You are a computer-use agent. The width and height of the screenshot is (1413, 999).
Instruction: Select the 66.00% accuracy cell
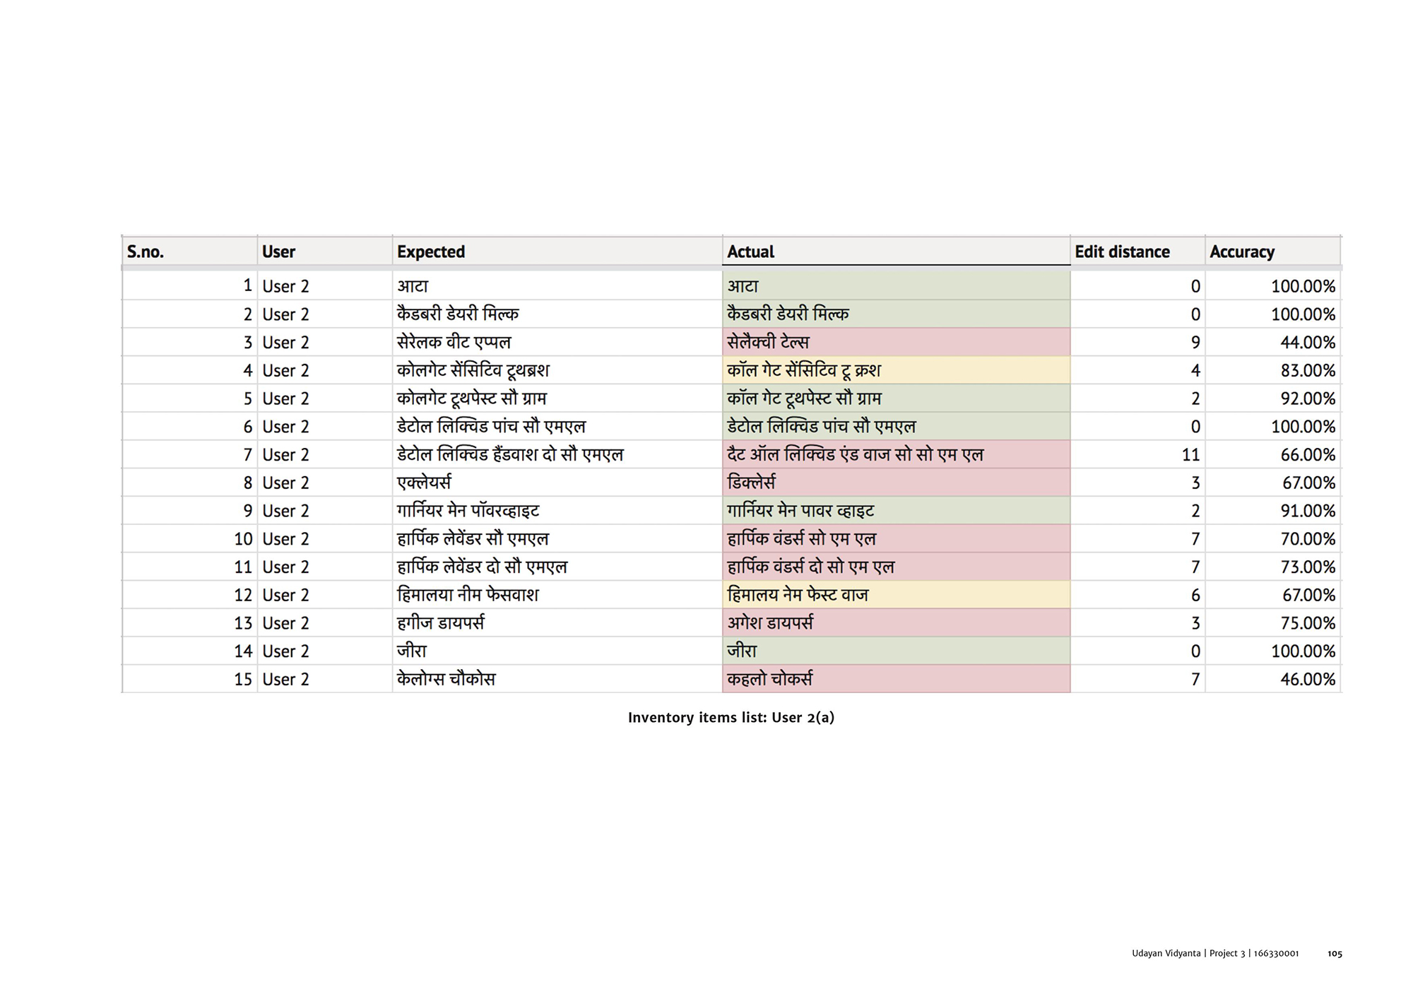(1307, 455)
